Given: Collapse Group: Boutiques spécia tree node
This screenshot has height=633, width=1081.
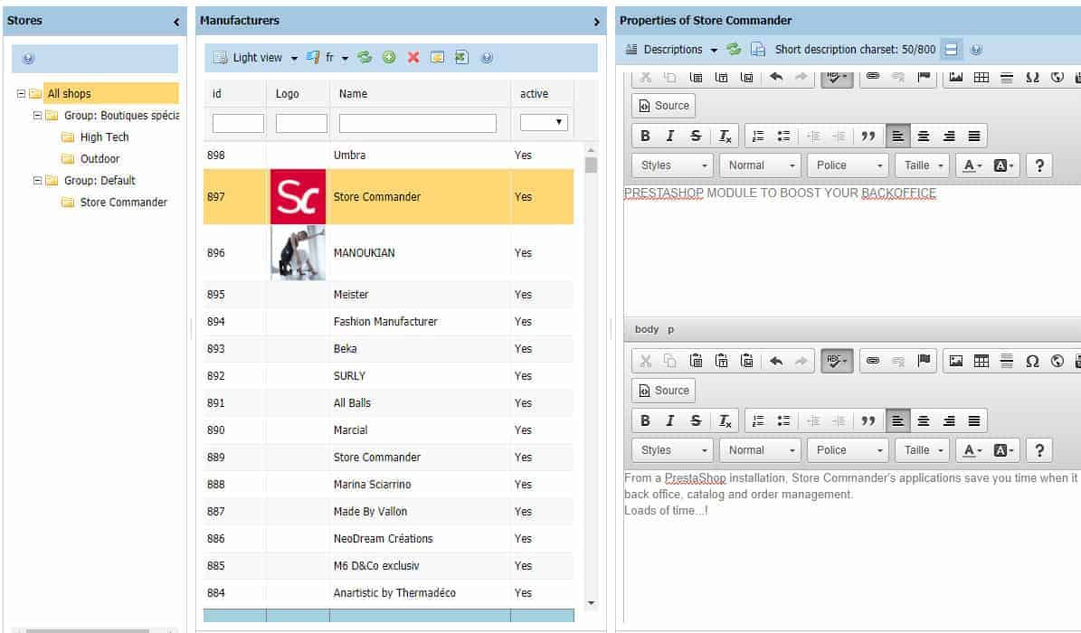Looking at the screenshot, I should 37,116.
